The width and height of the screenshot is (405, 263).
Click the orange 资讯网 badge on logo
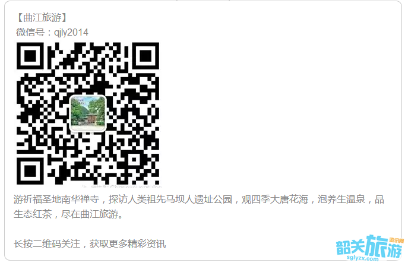(x=396, y=240)
